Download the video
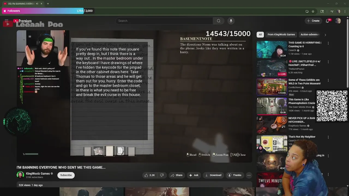This screenshot has width=349, height=196. point(213,175)
